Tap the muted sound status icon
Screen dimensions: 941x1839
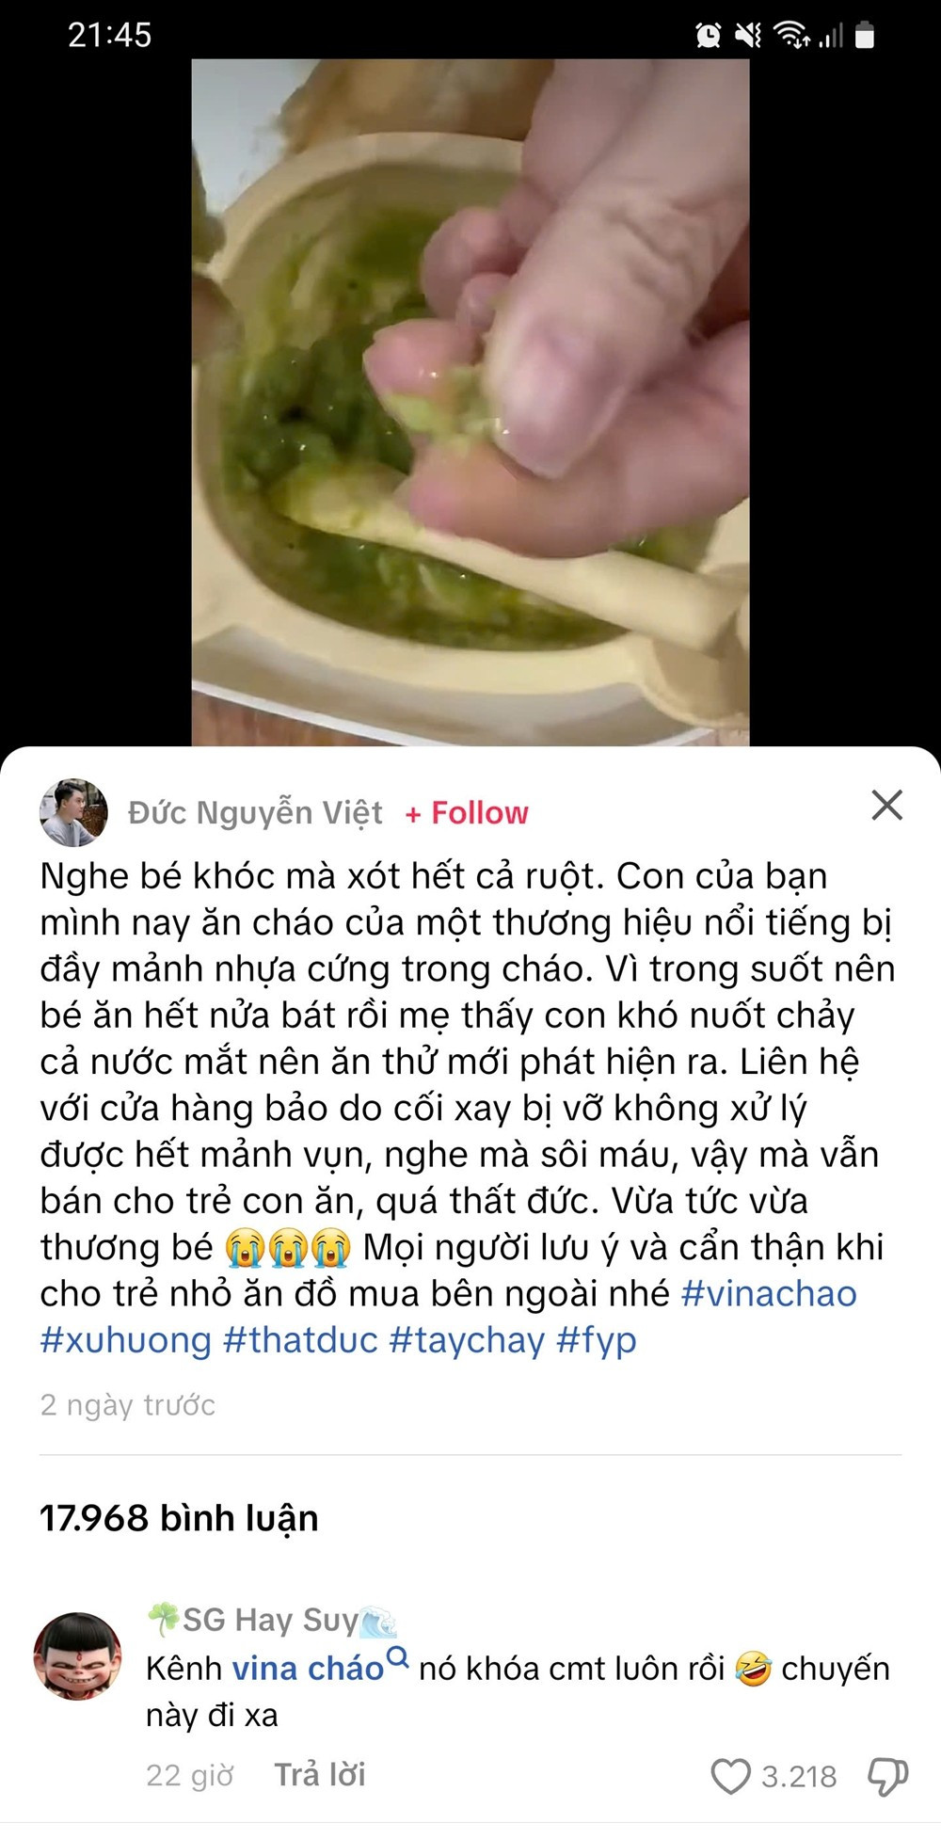(748, 36)
